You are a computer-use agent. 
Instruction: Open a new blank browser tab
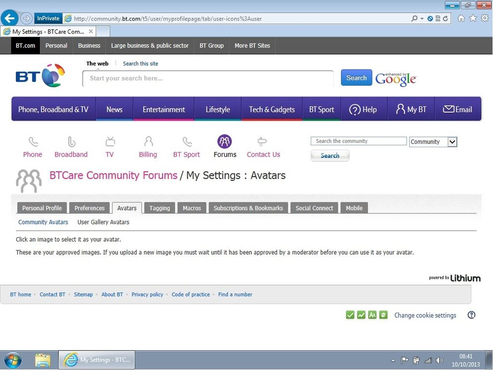coord(103,32)
